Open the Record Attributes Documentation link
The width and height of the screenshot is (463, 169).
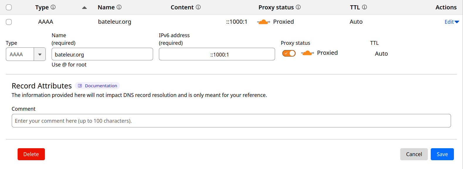coord(101,86)
